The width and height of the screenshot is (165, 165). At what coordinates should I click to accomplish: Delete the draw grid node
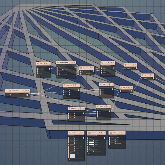click(83, 133)
